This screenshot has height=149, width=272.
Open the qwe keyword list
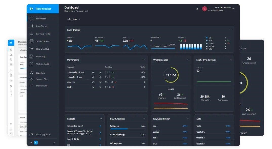tap(185, 144)
